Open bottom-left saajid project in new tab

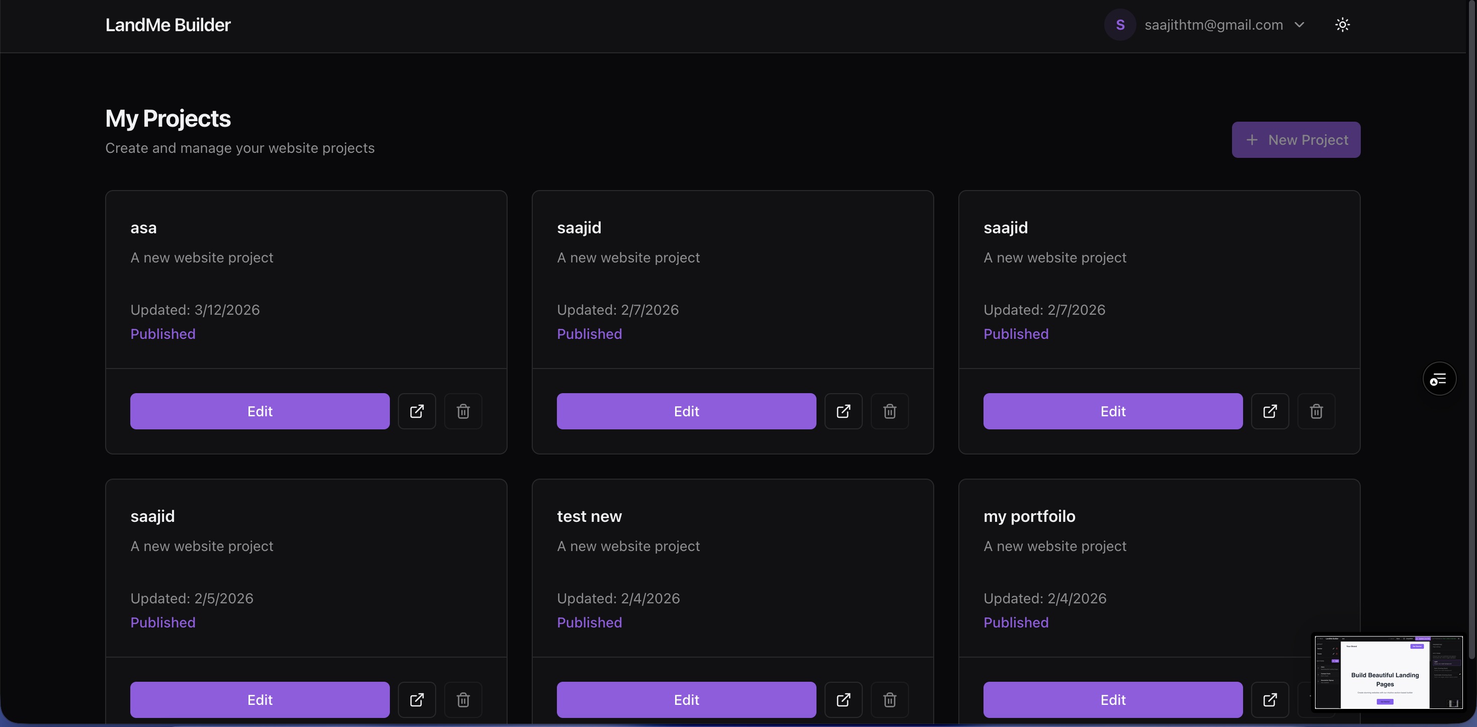417,699
